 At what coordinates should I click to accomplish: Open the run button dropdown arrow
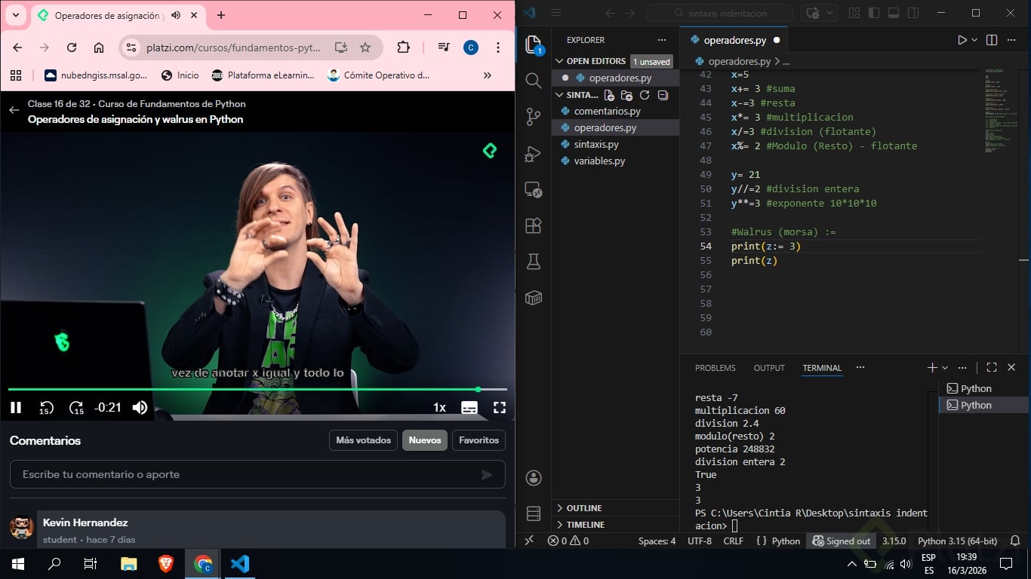click(x=974, y=40)
